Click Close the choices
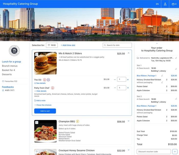This screenshot has height=155, width=179. (43, 105)
